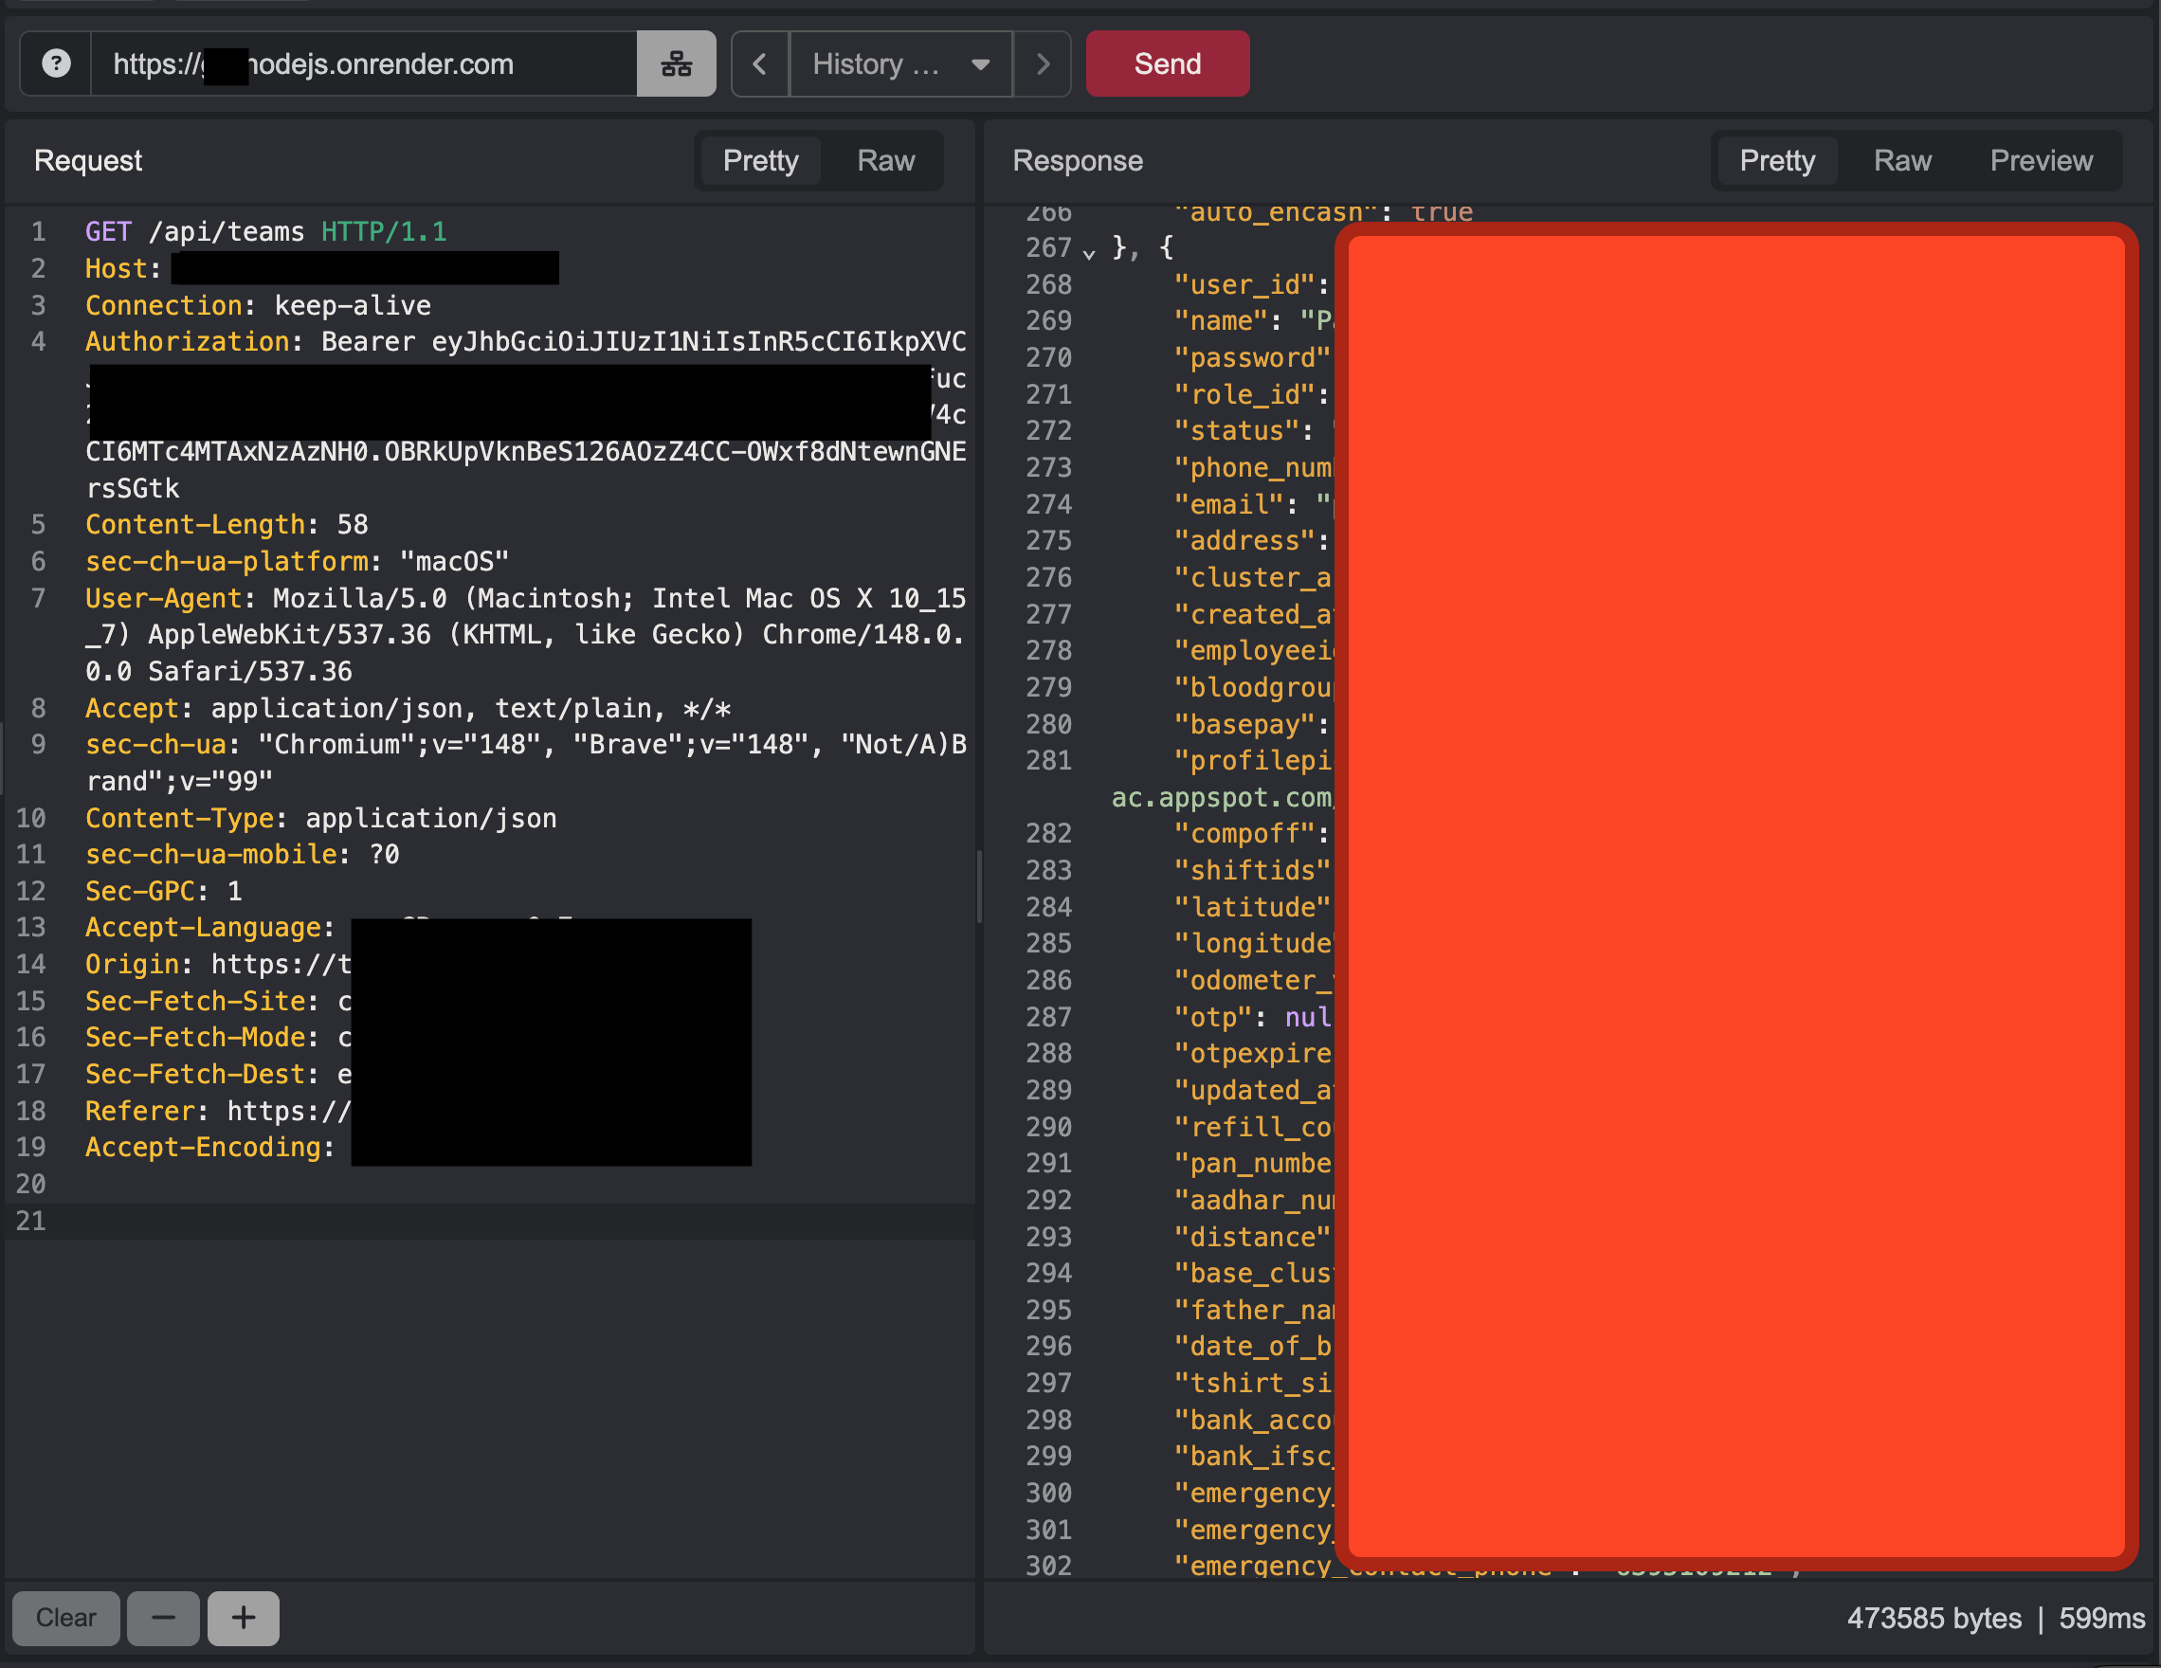This screenshot has height=1668, width=2161.
Task: Click the Authorization header name
Action: (186, 341)
